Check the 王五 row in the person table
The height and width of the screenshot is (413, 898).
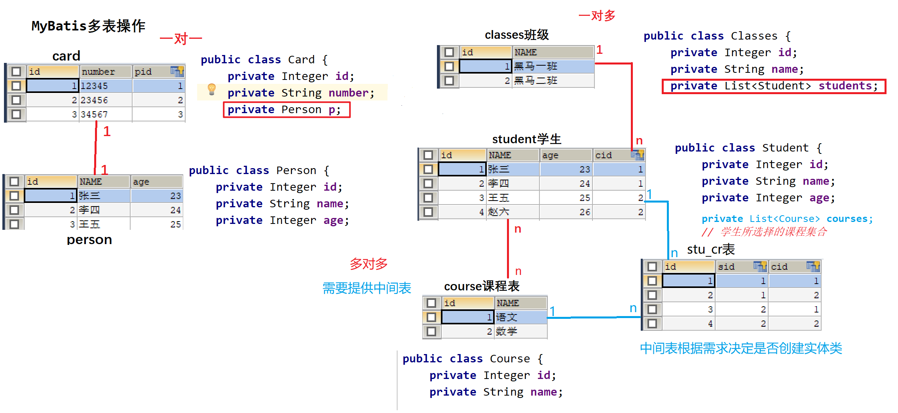[x=14, y=224]
